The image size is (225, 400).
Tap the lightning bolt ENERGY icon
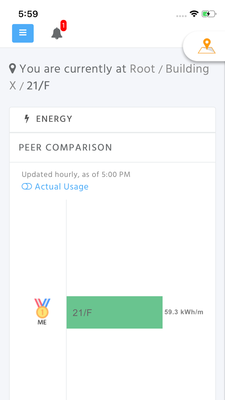click(x=27, y=119)
